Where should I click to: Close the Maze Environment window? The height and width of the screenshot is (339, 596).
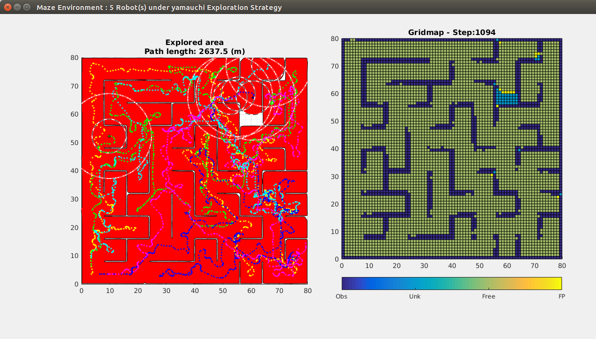(7, 7)
